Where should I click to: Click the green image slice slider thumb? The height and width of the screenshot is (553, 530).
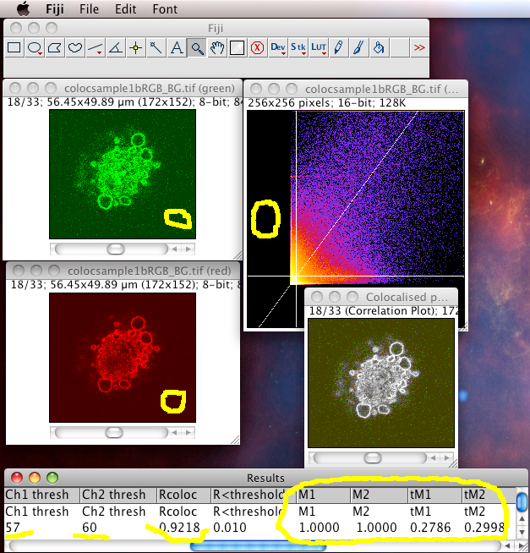tap(116, 249)
